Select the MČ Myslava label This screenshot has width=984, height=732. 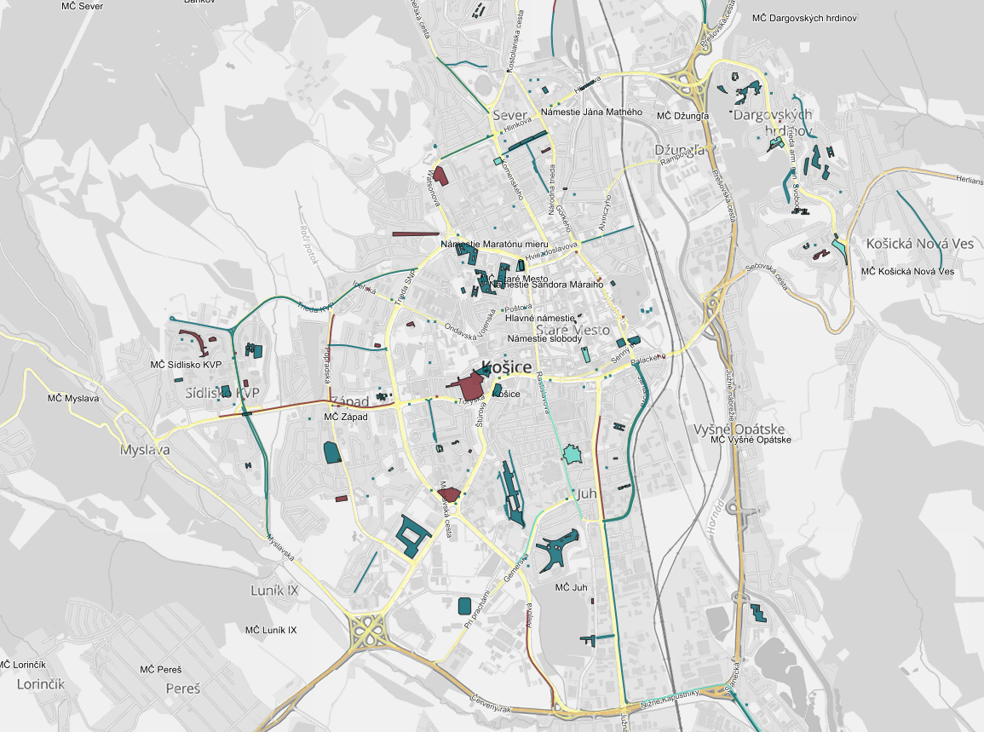coord(73,398)
